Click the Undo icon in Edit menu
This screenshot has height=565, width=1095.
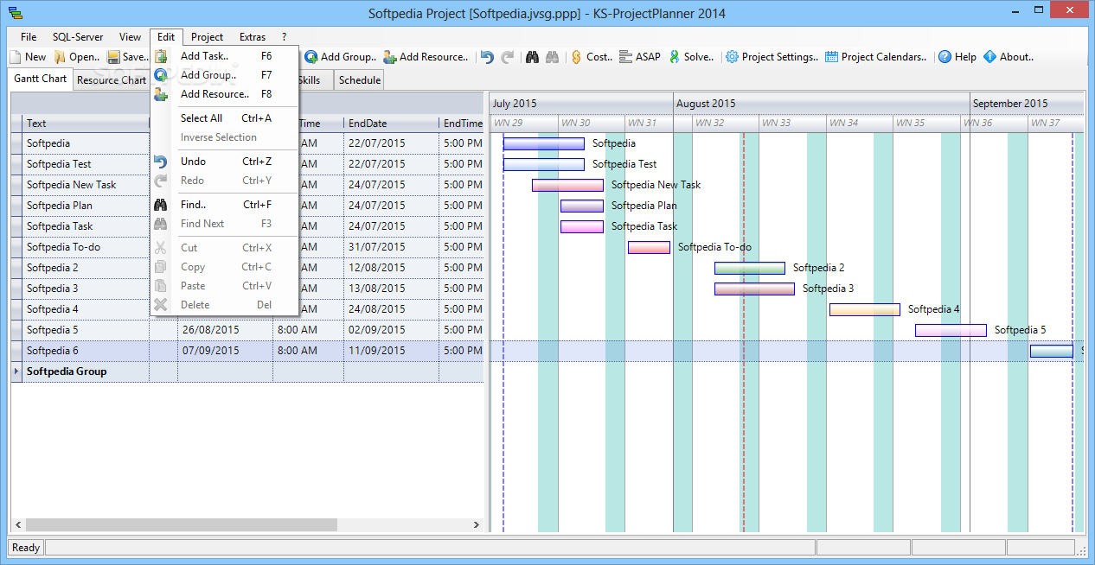(161, 162)
